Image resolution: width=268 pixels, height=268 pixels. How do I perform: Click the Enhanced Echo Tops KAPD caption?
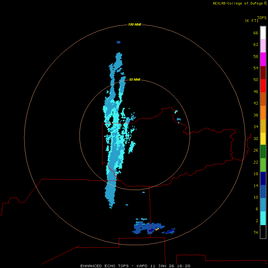(x=135, y=266)
